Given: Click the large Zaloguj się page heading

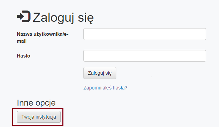Looking at the screenshot, I should (63, 18).
